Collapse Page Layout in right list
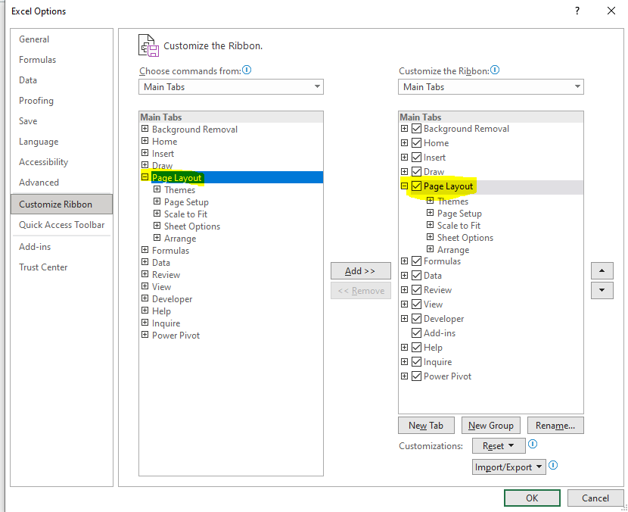This screenshot has height=512, width=628. click(405, 186)
